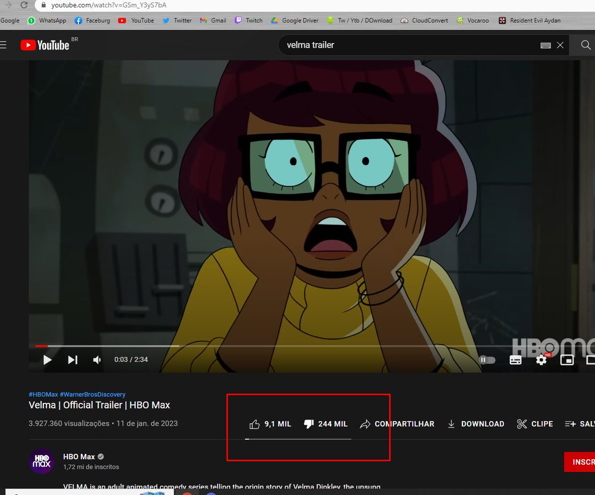The width and height of the screenshot is (595, 495).
Task: Play the video with the play icon
Action: (47, 360)
